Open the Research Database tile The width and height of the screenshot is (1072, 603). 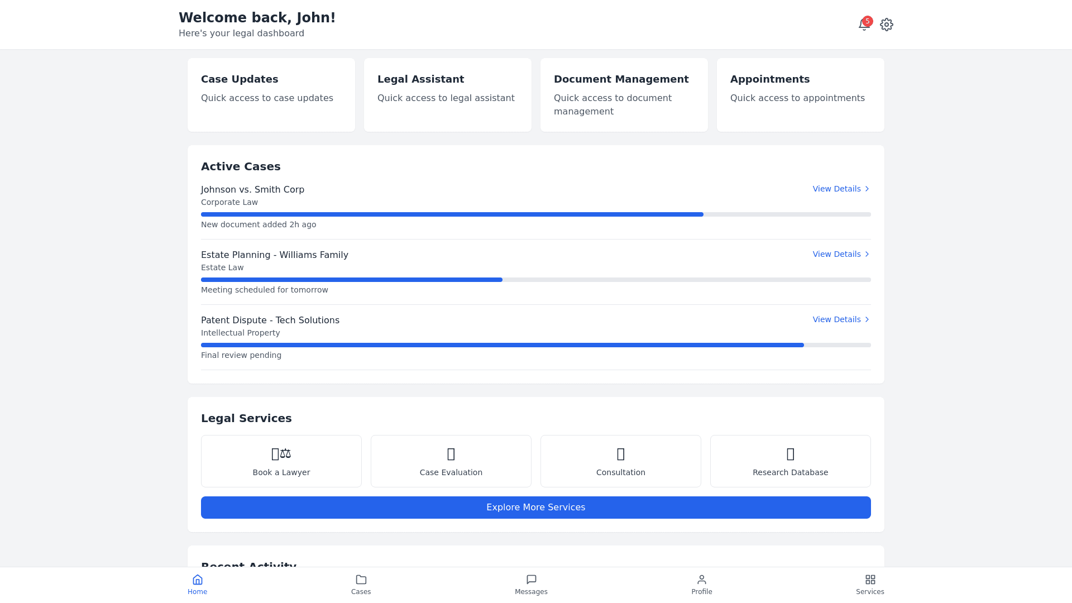click(790, 461)
